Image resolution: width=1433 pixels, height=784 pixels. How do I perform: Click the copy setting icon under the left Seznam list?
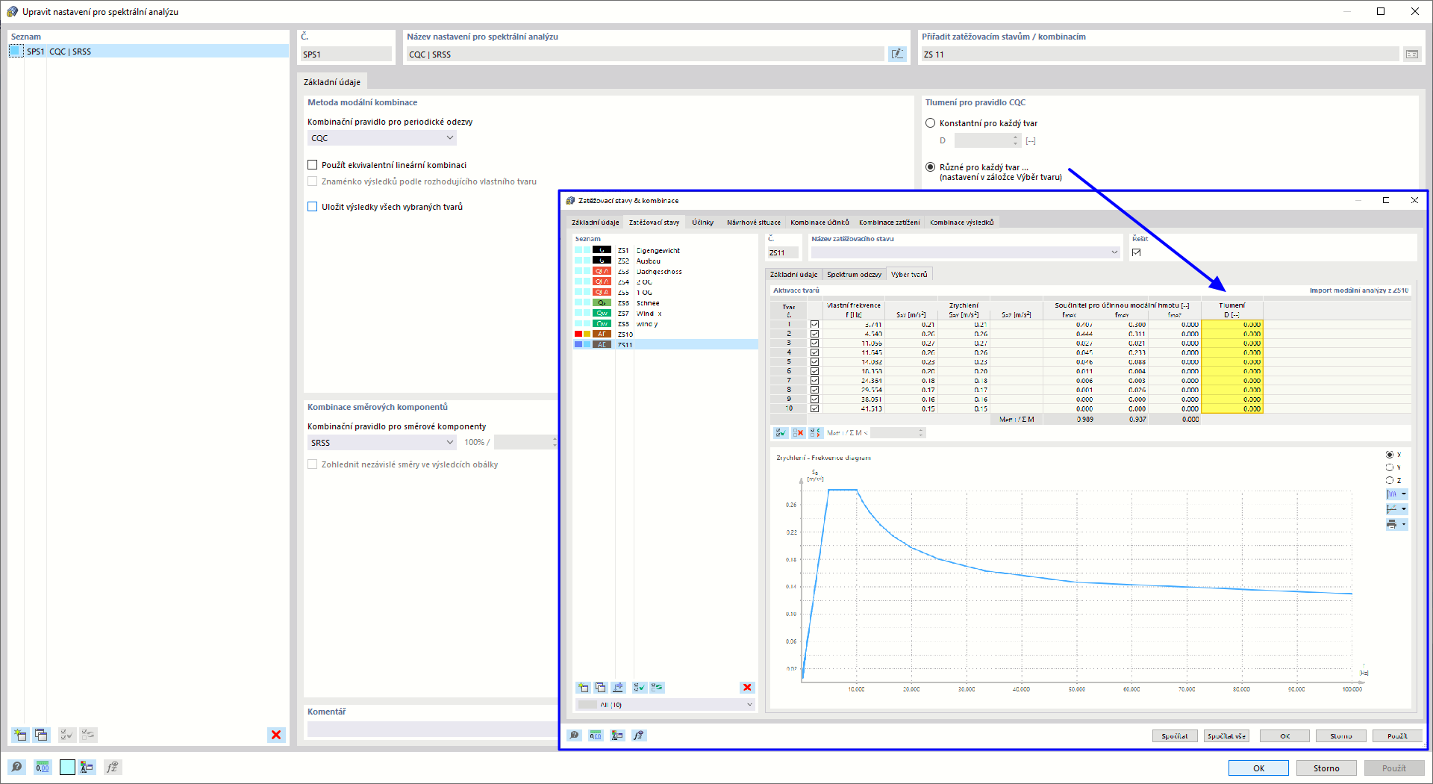pyautogui.click(x=41, y=735)
